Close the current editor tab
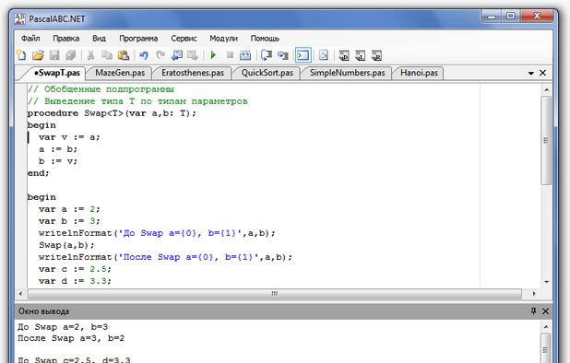 (542, 73)
